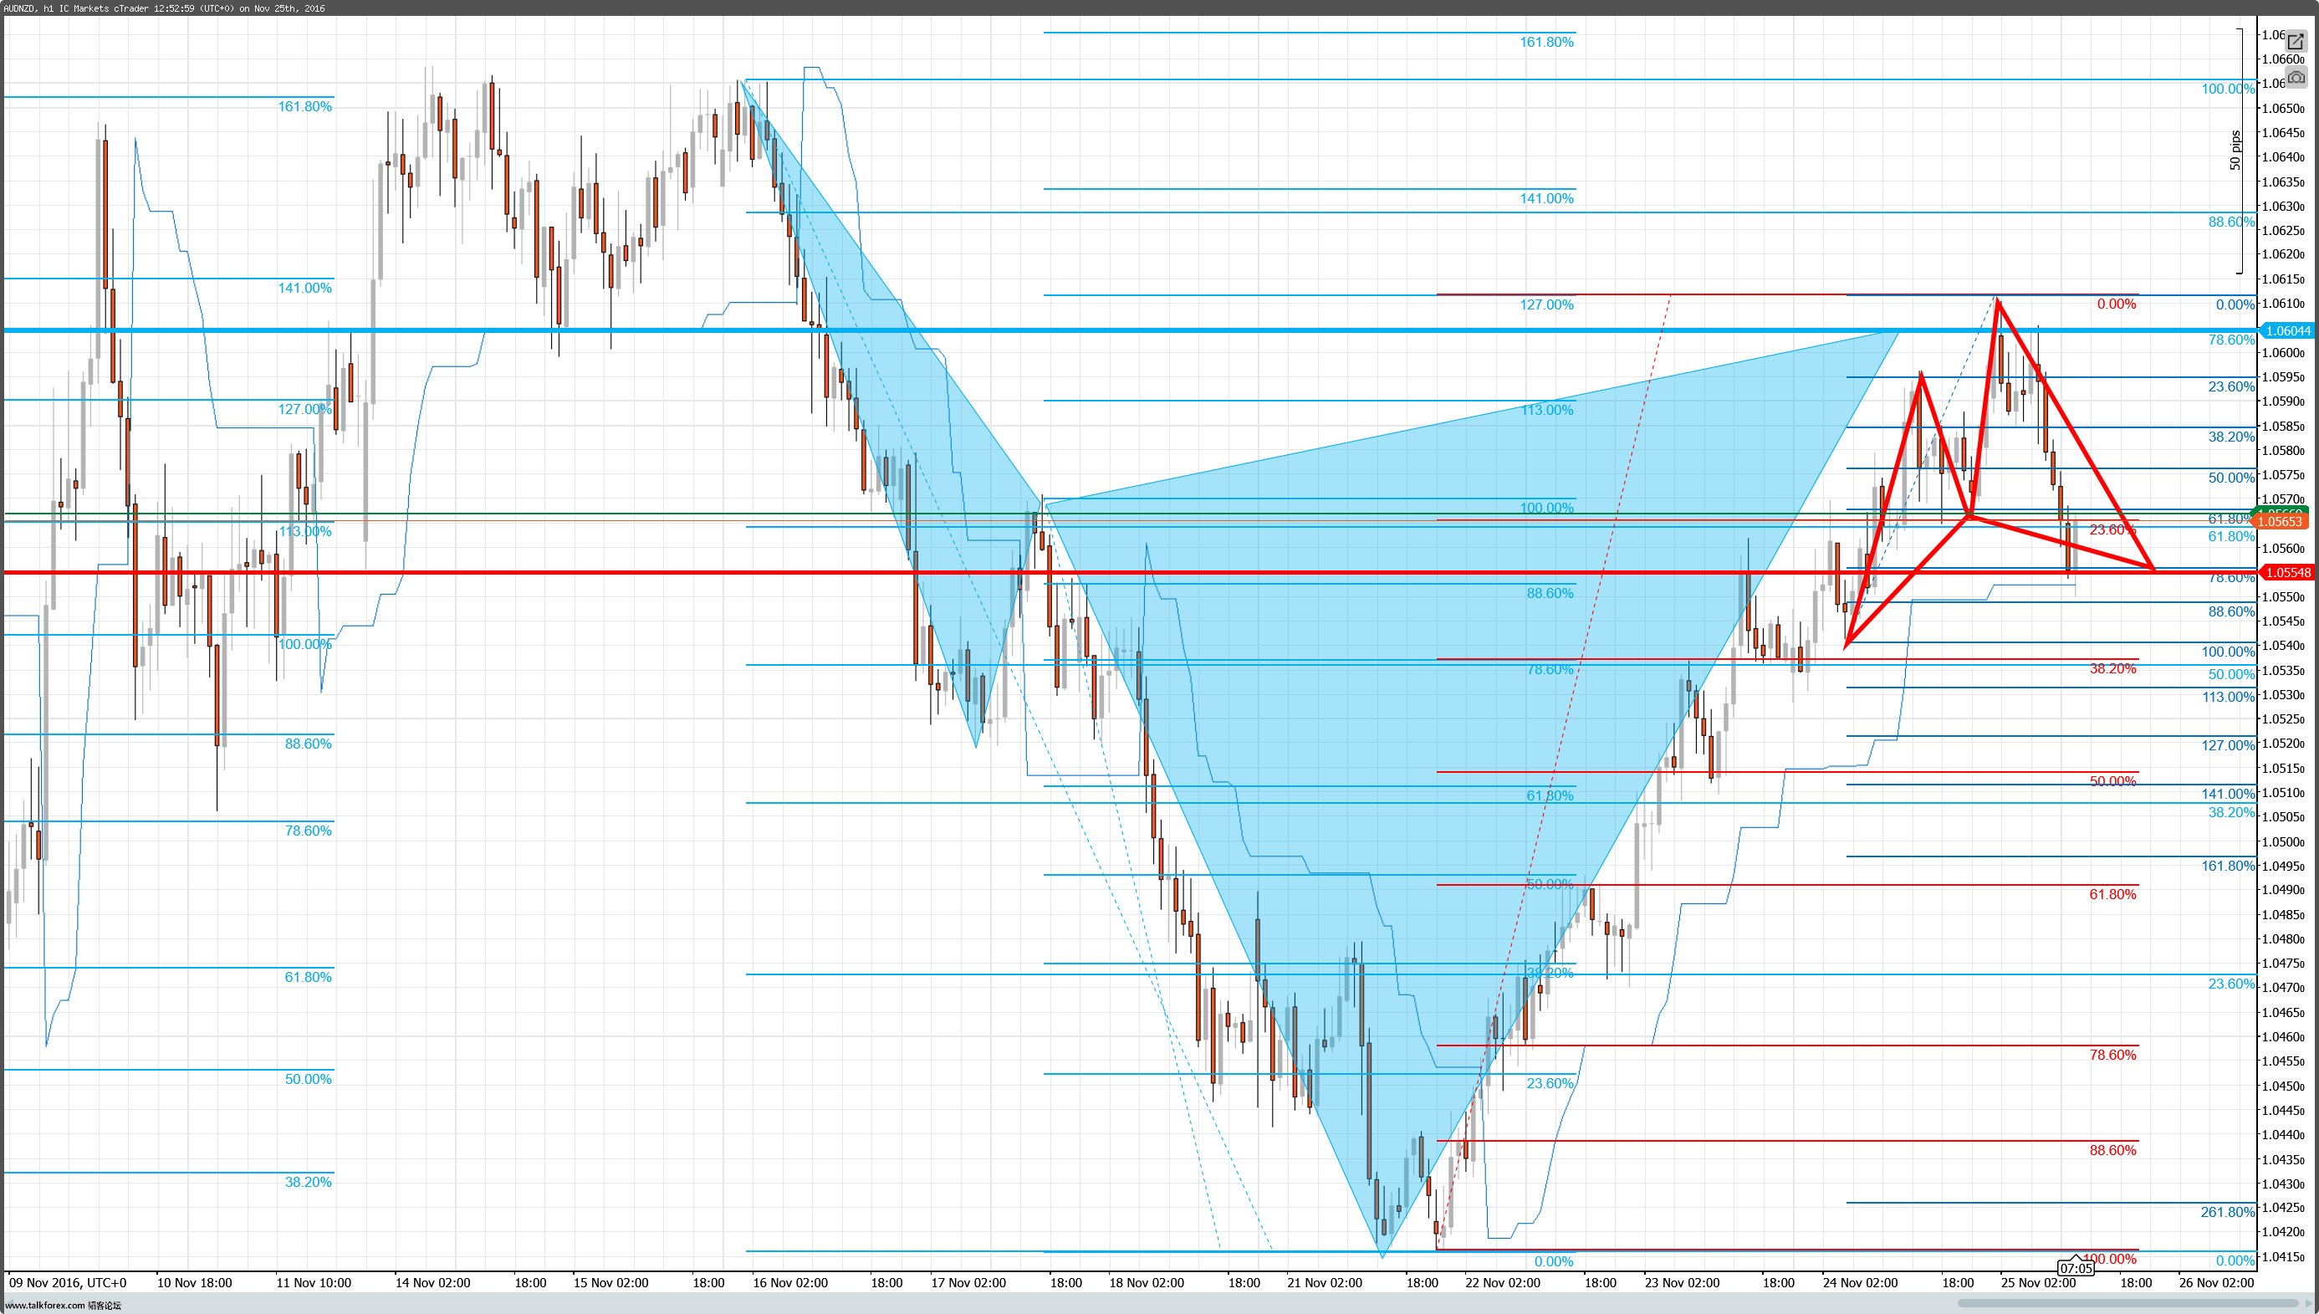Click the detach chart icon
The image size is (2319, 1314).
pos(2296,42)
